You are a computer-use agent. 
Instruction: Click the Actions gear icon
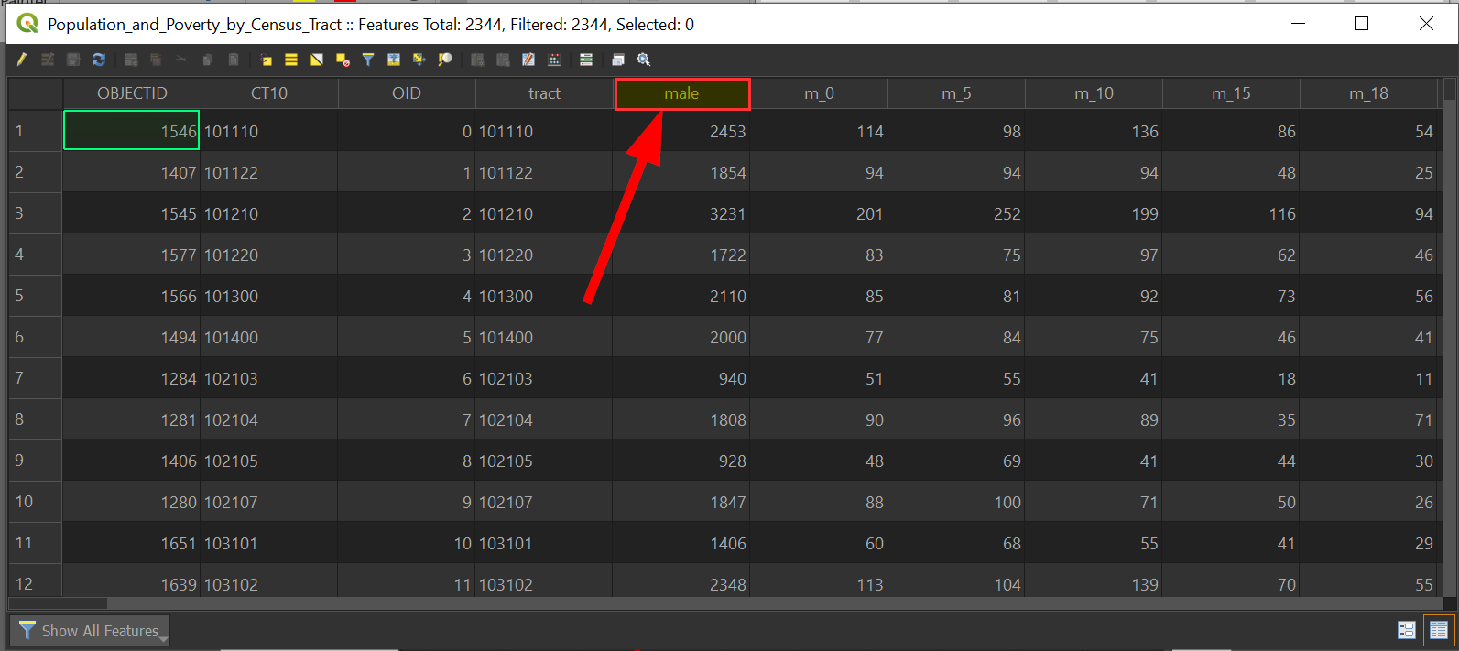click(x=644, y=60)
